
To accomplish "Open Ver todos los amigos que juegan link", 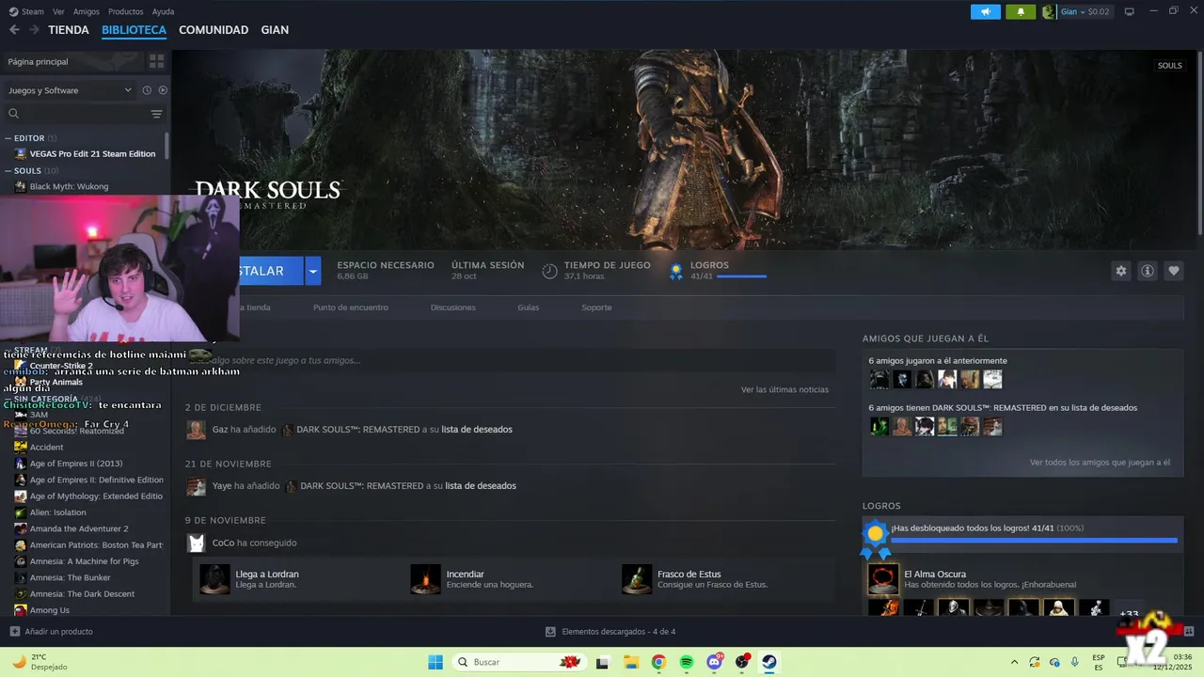I will click(1100, 463).
